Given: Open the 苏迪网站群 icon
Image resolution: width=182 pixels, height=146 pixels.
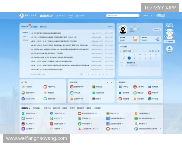Looking at the screenshot, I should pos(94,93).
